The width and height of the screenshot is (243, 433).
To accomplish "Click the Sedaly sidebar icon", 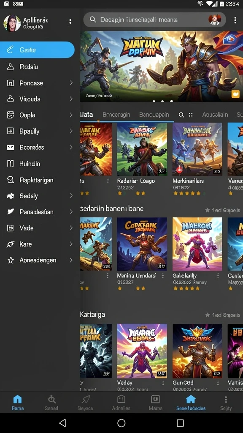I will click(10, 196).
